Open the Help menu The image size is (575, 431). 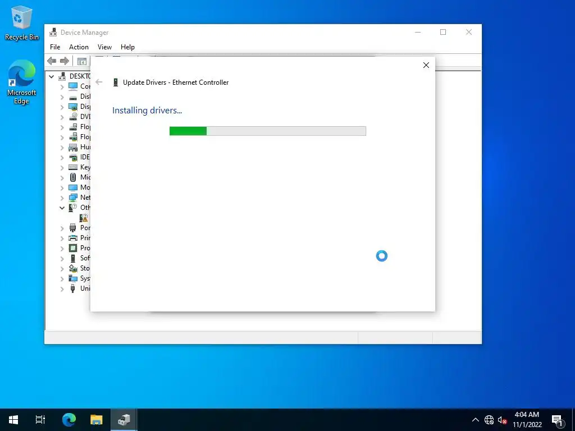(127, 47)
